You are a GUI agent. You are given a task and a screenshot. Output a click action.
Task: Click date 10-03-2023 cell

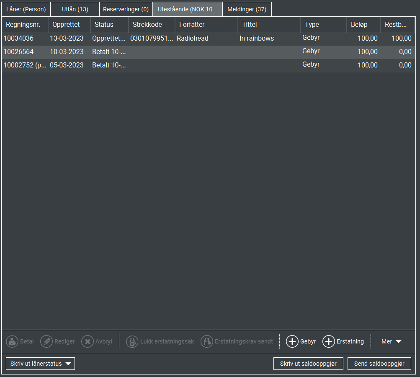(x=67, y=52)
